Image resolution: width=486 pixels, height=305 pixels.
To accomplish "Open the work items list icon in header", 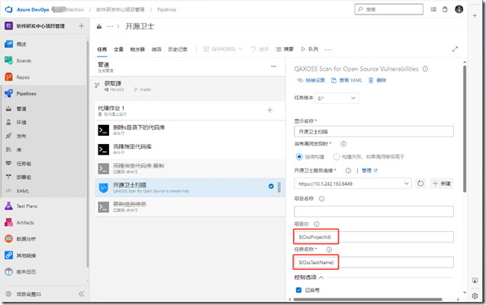I will click(x=433, y=9).
